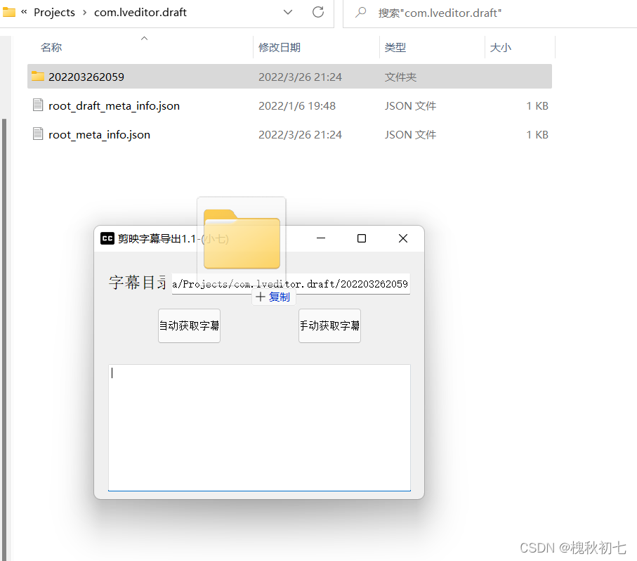Sort files by 修改日期 column

pos(280,48)
